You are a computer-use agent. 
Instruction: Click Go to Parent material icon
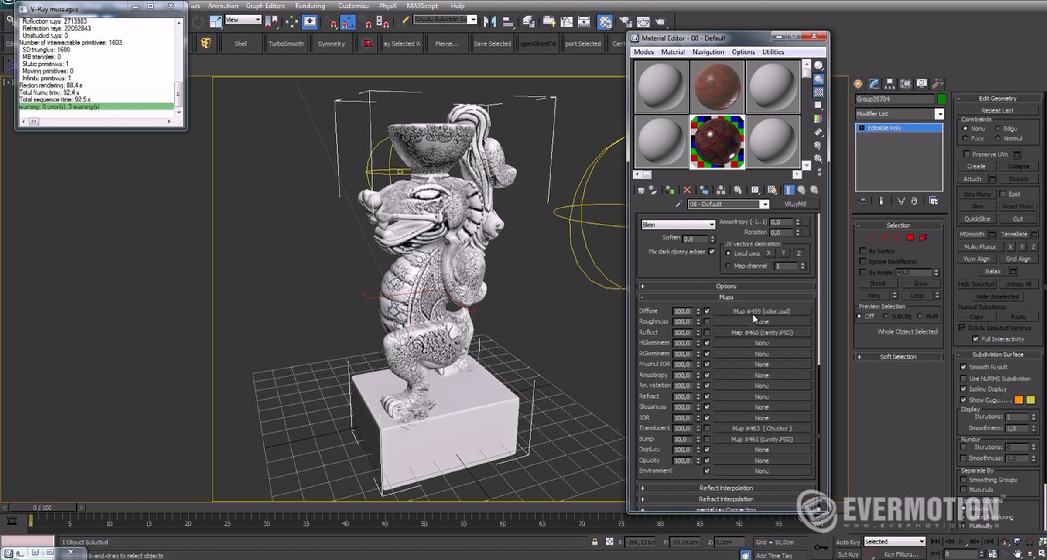click(801, 190)
